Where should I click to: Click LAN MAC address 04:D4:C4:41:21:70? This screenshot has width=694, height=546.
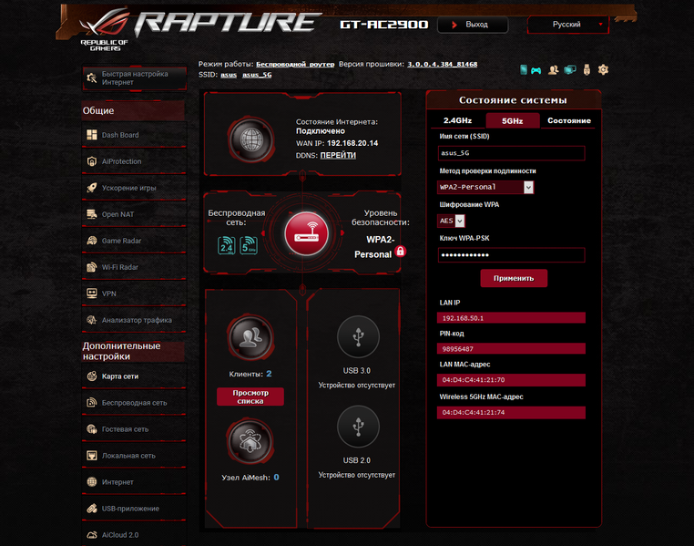coord(511,380)
